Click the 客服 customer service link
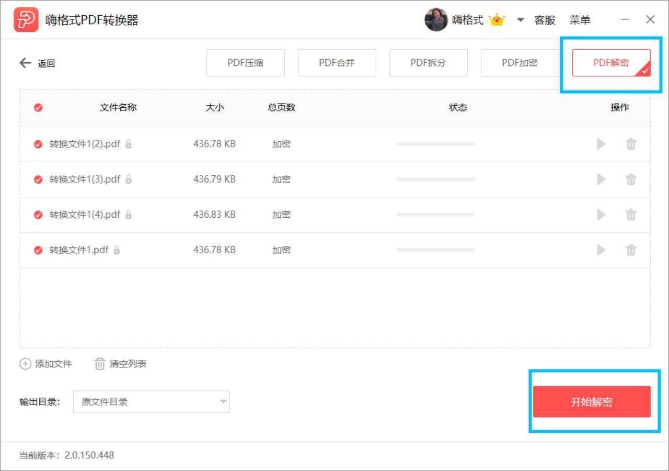 (545, 20)
